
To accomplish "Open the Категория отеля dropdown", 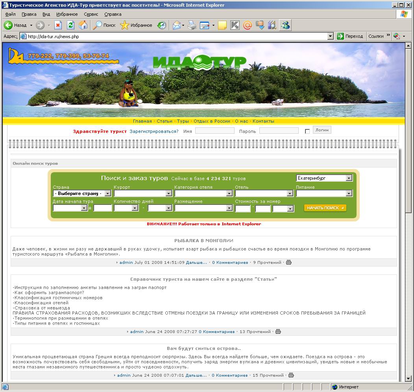I will click(x=203, y=193).
